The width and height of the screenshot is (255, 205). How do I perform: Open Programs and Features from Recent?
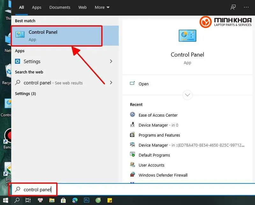click(159, 135)
